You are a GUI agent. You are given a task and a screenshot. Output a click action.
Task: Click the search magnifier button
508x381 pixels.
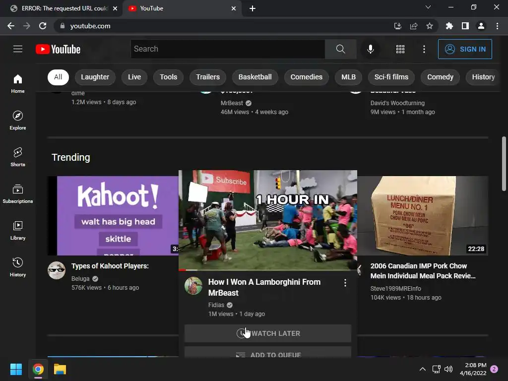coord(340,49)
